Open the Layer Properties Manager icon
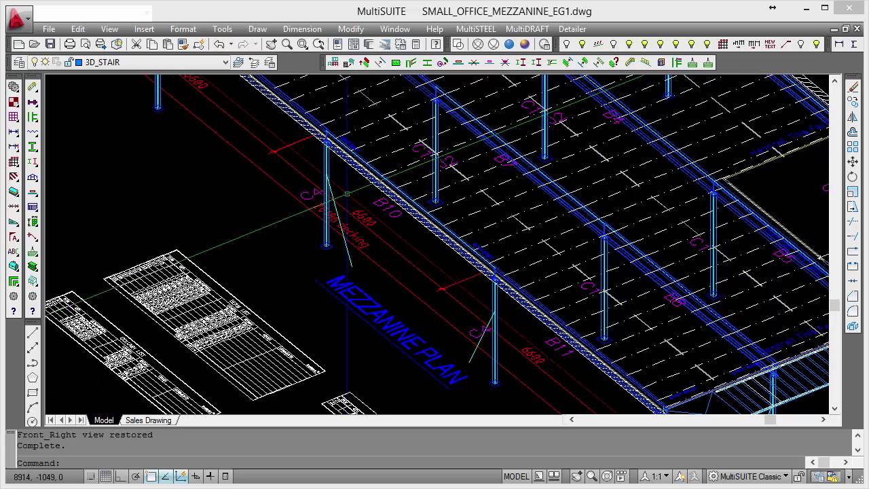The width and height of the screenshot is (869, 489). coord(19,62)
